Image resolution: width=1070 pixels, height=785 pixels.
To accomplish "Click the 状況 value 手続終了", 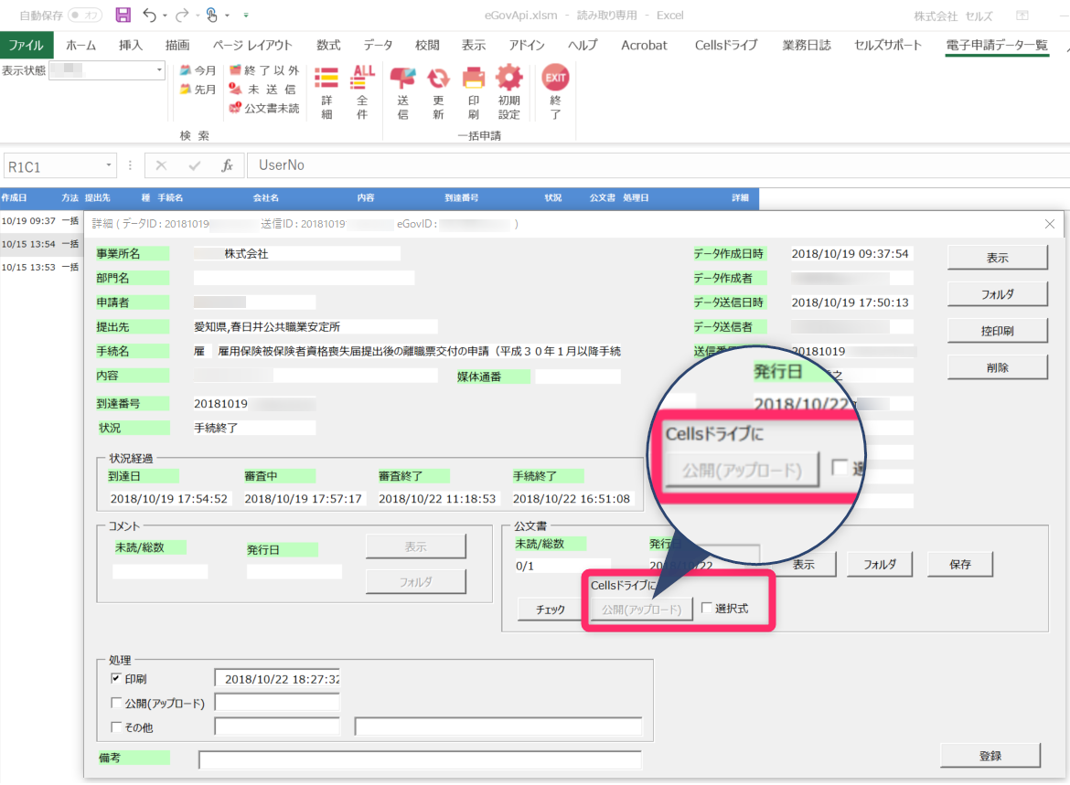I will tap(254, 428).
